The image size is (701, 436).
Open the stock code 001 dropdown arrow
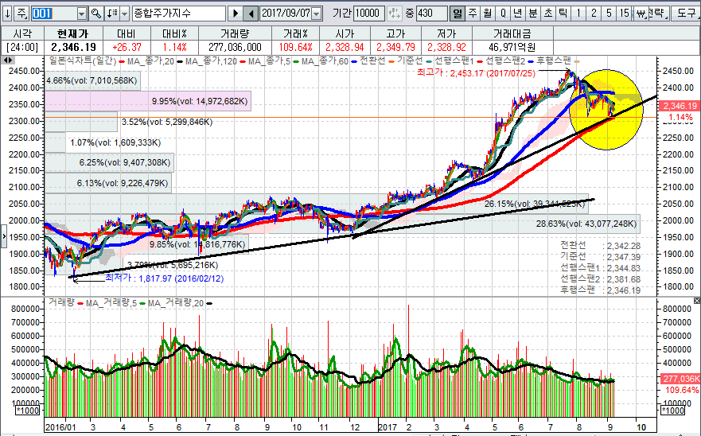pos(82,14)
